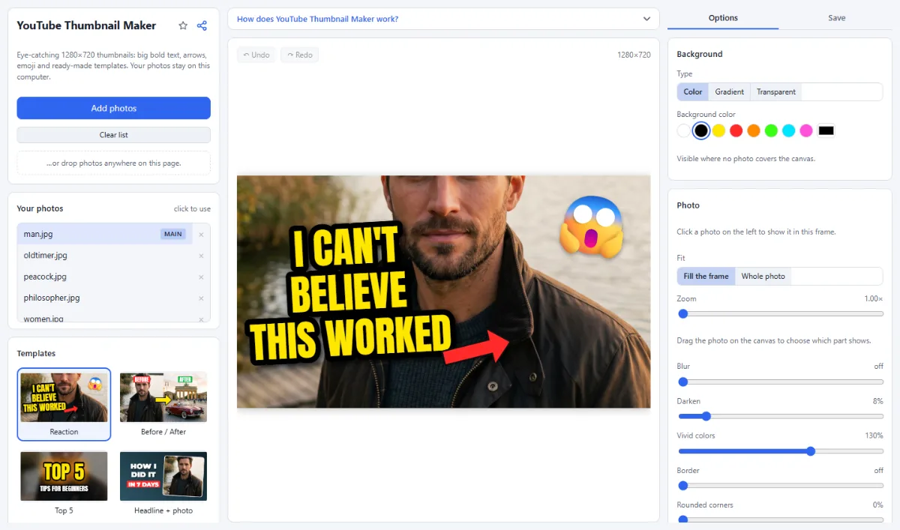Viewport: 900px width, 530px height.
Task: Pick the pink background color
Action: pyautogui.click(x=806, y=130)
